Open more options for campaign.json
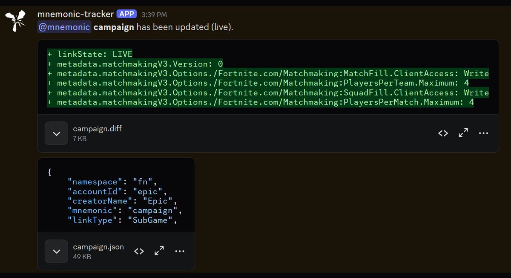511x278 pixels. (x=180, y=251)
